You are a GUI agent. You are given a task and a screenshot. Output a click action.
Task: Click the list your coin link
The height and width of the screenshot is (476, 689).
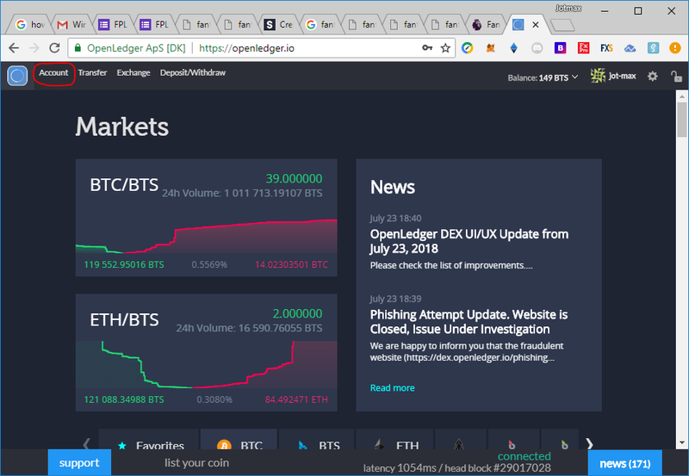[x=196, y=462]
